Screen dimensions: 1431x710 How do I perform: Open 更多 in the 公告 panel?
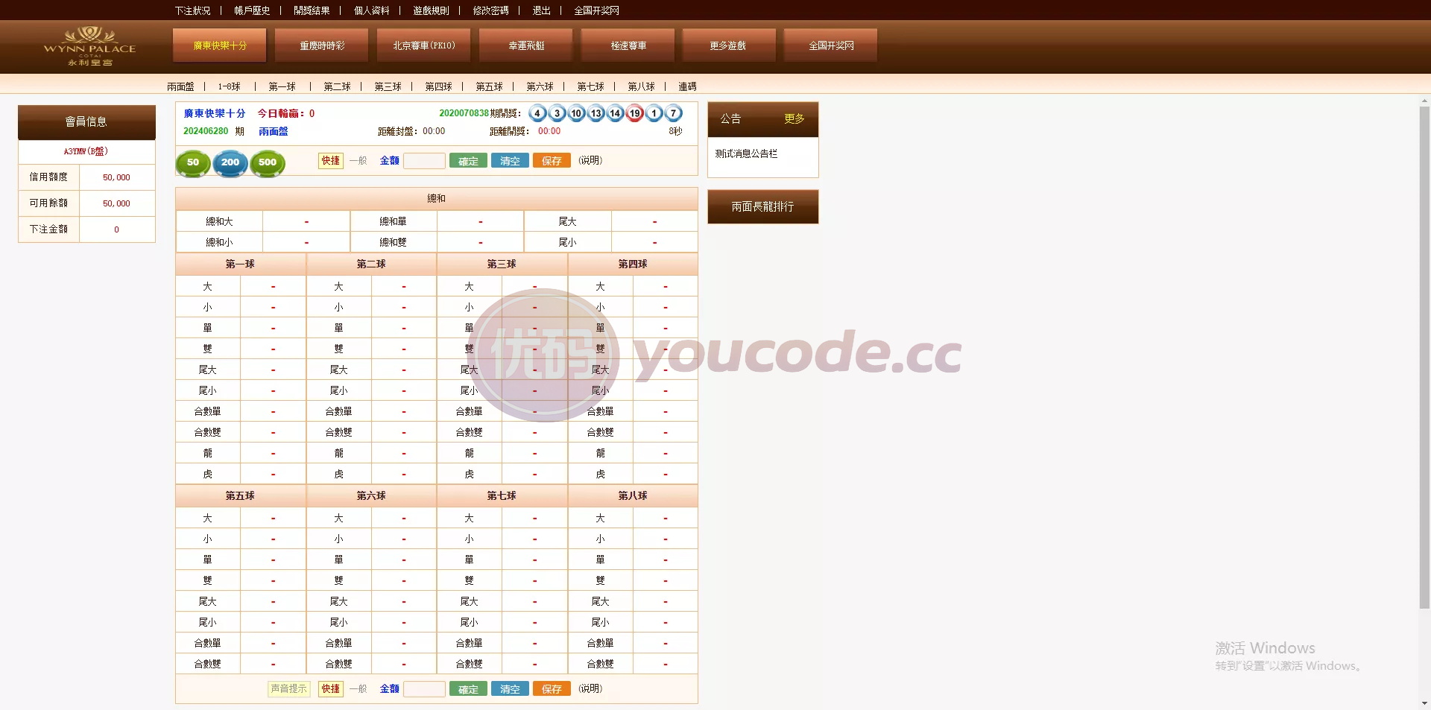pos(794,118)
